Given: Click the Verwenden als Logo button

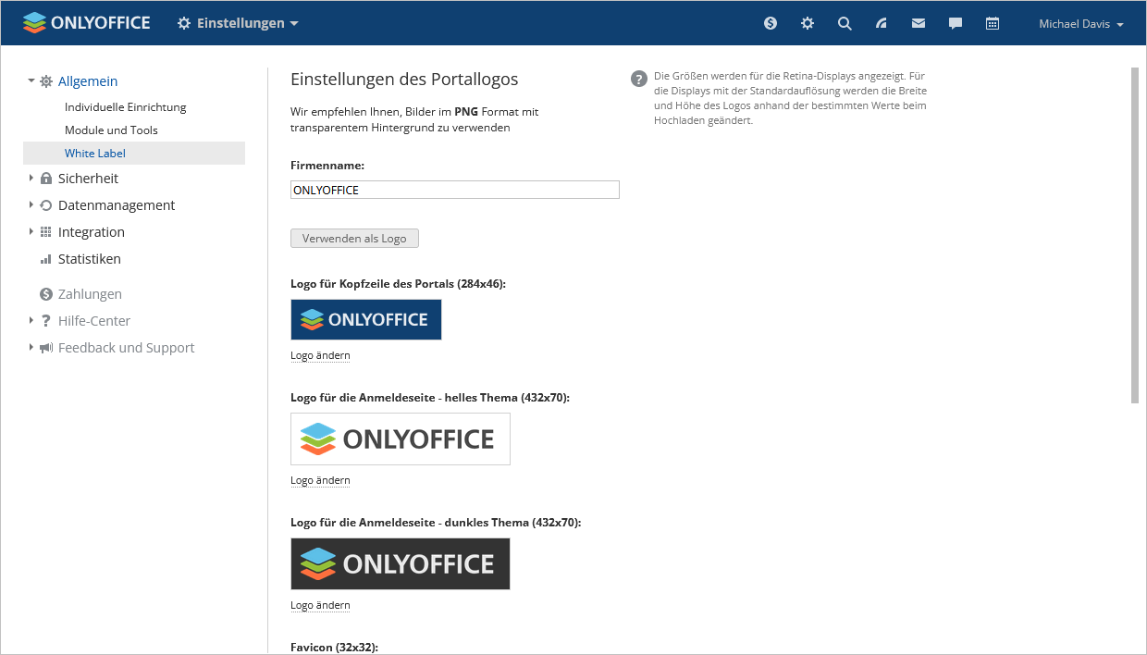Looking at the screenshot, I should click(x=354, y=239).
